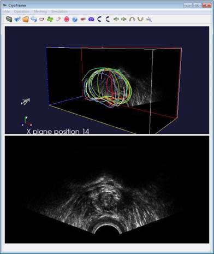214x254 pixels.
Task: Click the dark green scanner icon in toolbar
Action: [9, 19]
